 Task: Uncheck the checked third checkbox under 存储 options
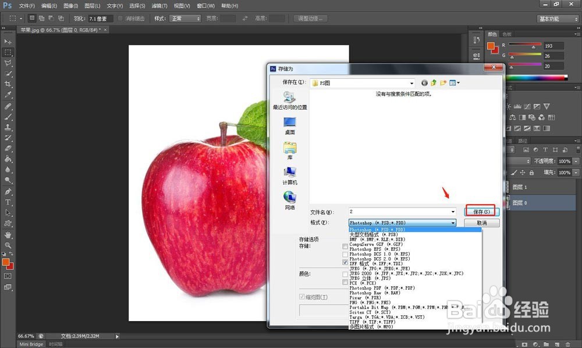pos(345,262)
